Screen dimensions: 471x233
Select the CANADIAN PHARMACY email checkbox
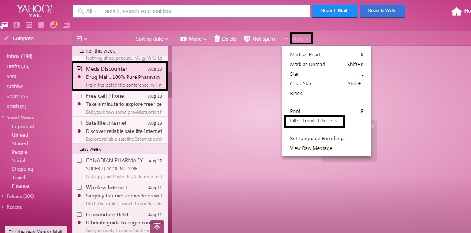click(79, 160)
